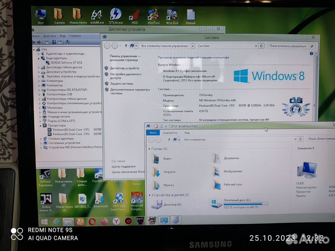Switch to Вид ribbon tab in Этот компьютер
The width and height of the screenshot is (335, 251).
[187, 133]
